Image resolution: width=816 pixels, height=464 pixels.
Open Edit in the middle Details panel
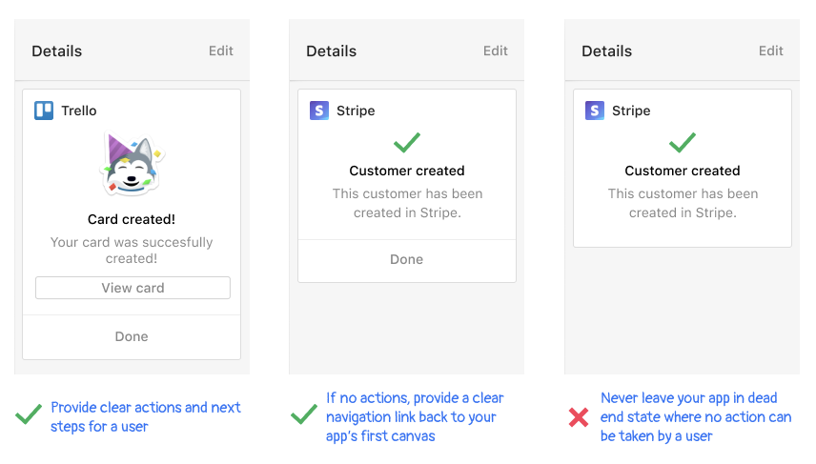[x=496, y=50]
